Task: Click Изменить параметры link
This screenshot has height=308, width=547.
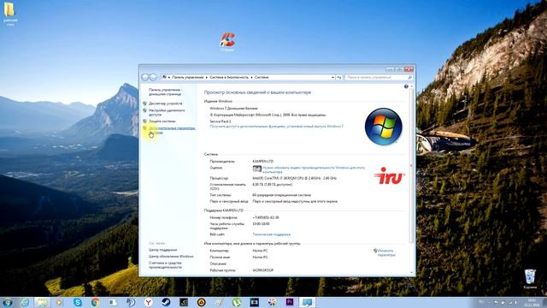Action: [386, 253]
